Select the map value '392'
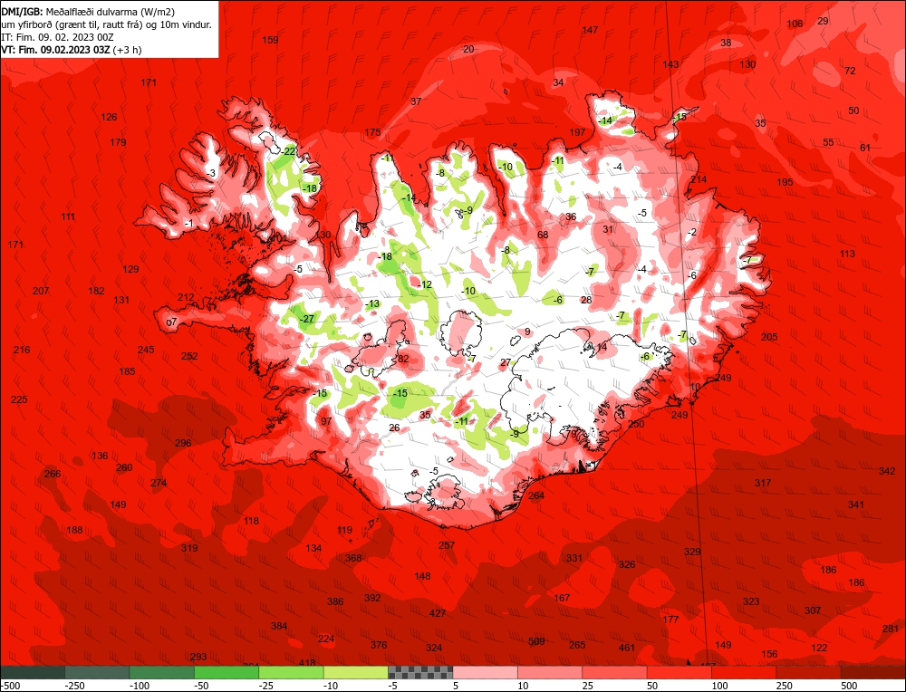The height and width of the screenshot is (692, 906). tap(372, 598)
